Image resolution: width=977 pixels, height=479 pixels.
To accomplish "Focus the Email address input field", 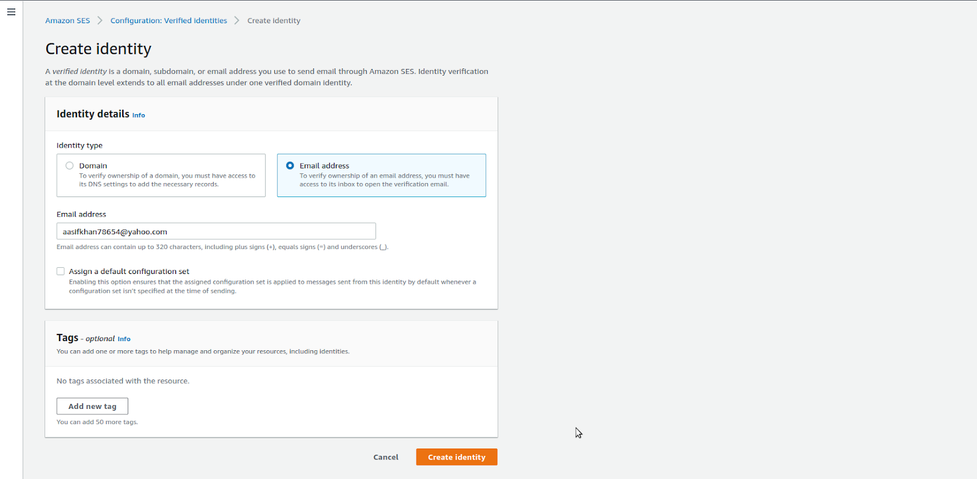I will click(216, 231).
